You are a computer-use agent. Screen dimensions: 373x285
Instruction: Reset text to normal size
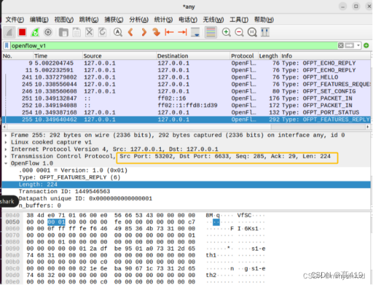coord(252,32)
